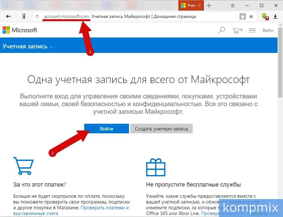283x217 pixels.
Task: Click the Microsoft logo
Action: (20, 30)
